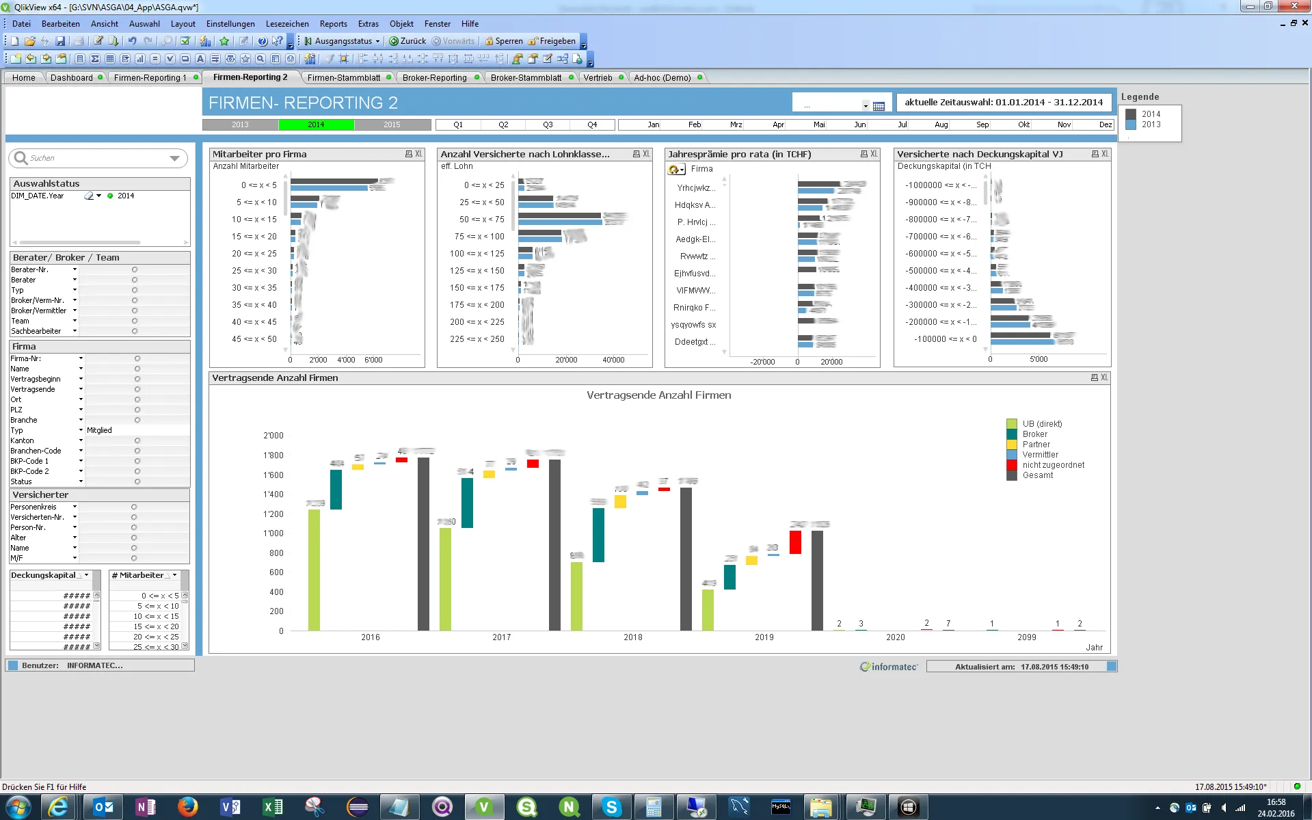The height and width of the screenshot is (820, 1312).
Task: Click the Zurück button
Action: [407, 41]
